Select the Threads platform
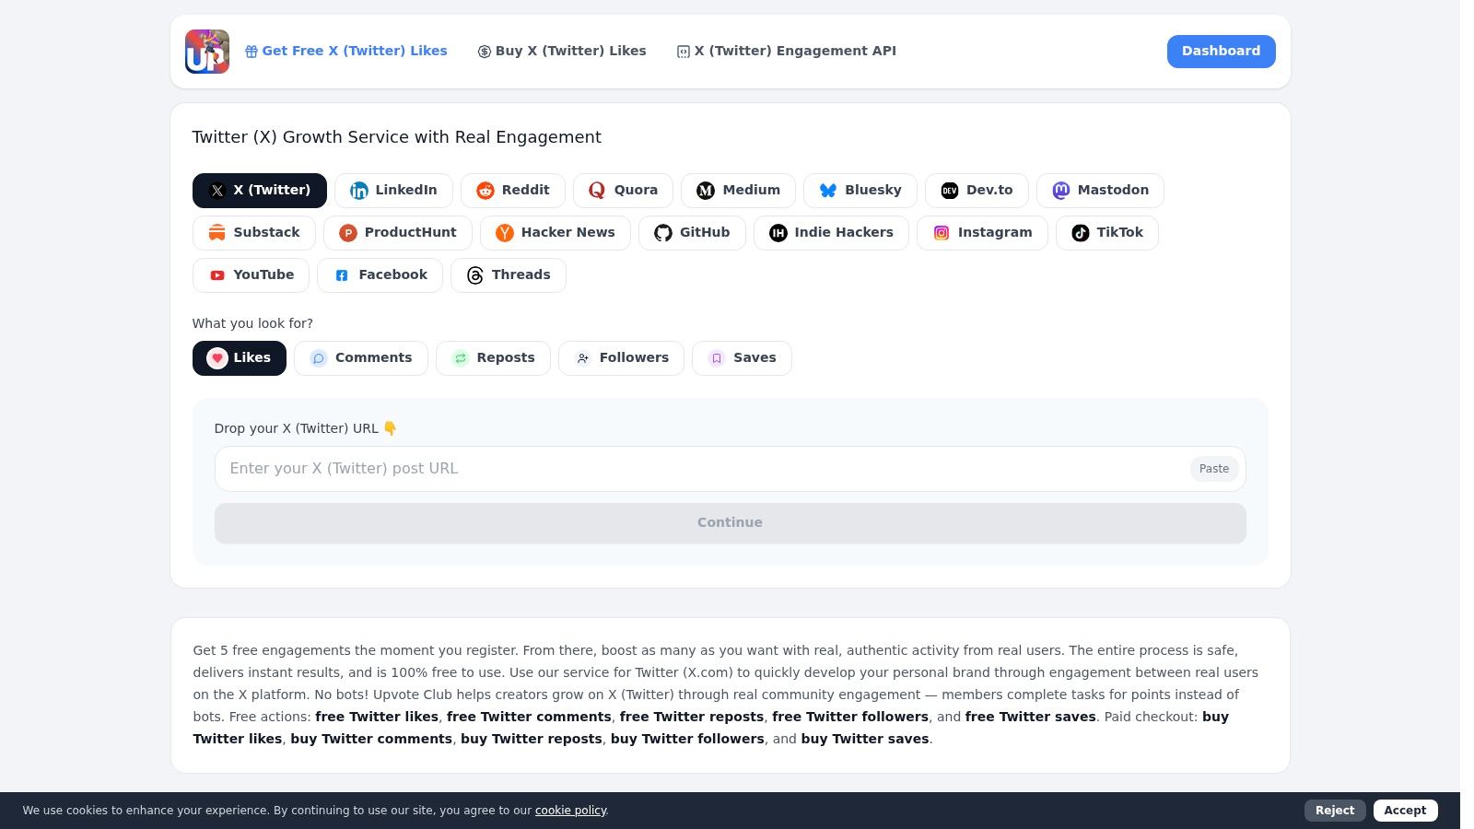The height and width of the screenshot is (829, 1474). click(x=509, y=275)
